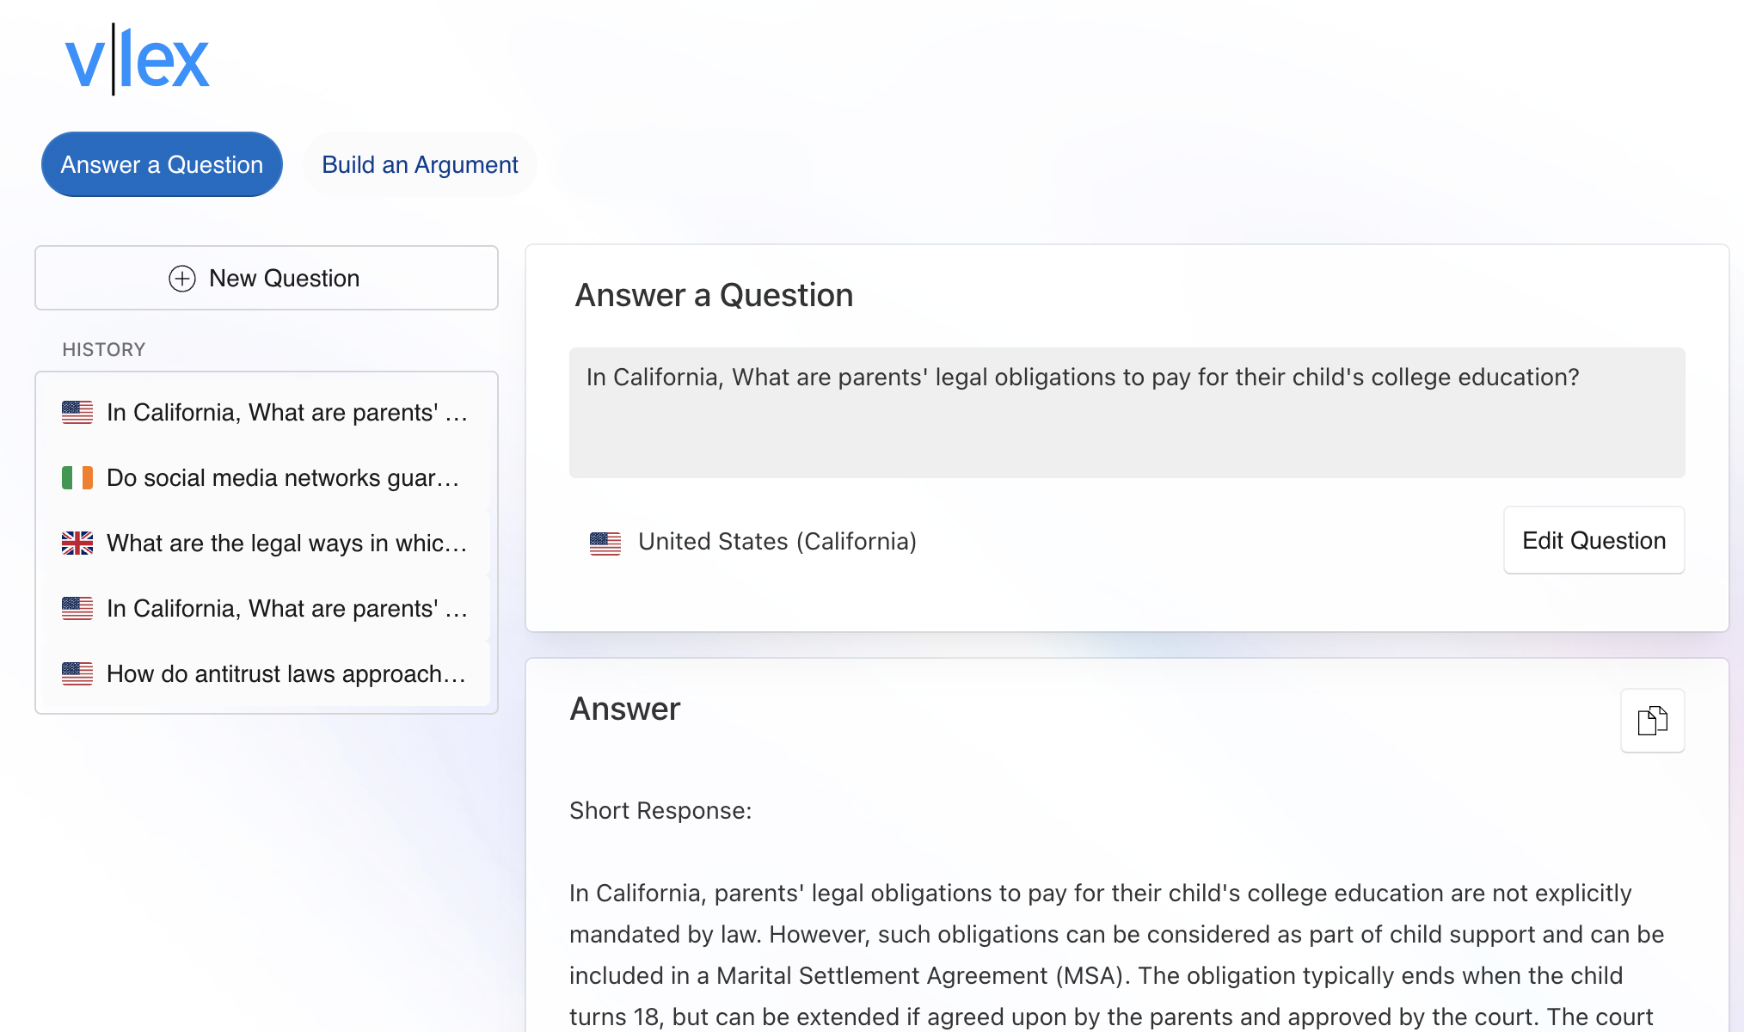Click the HISTORY section label

pyautogui.click(x=104, y=349)
